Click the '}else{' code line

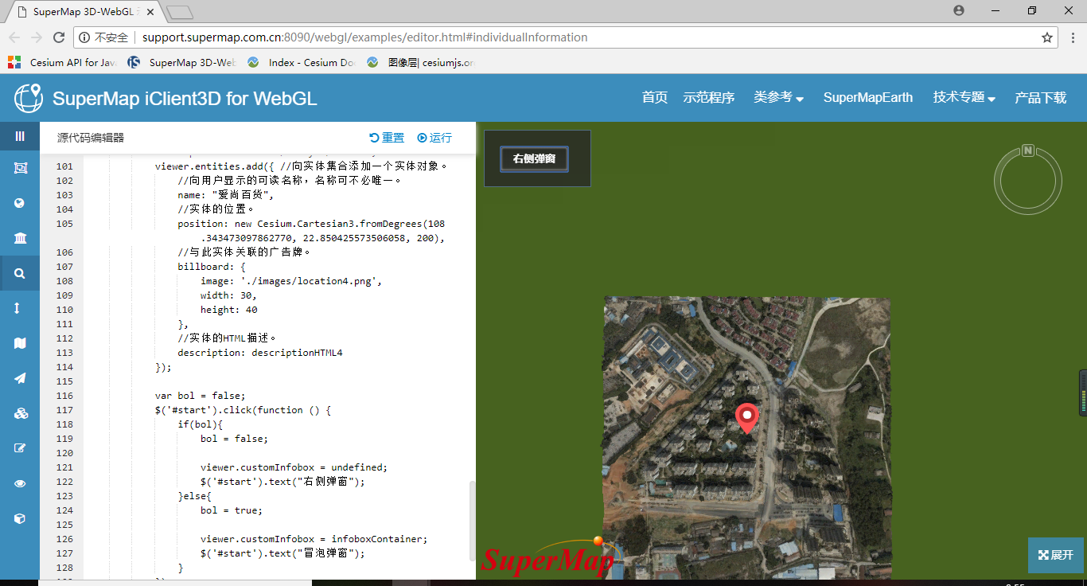(x=195, y=496)
